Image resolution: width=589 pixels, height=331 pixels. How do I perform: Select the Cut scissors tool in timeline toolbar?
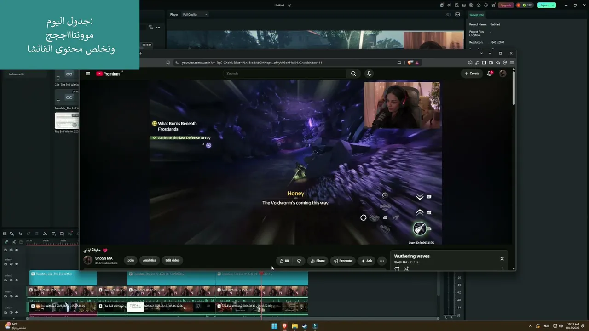tap(45, 234)
